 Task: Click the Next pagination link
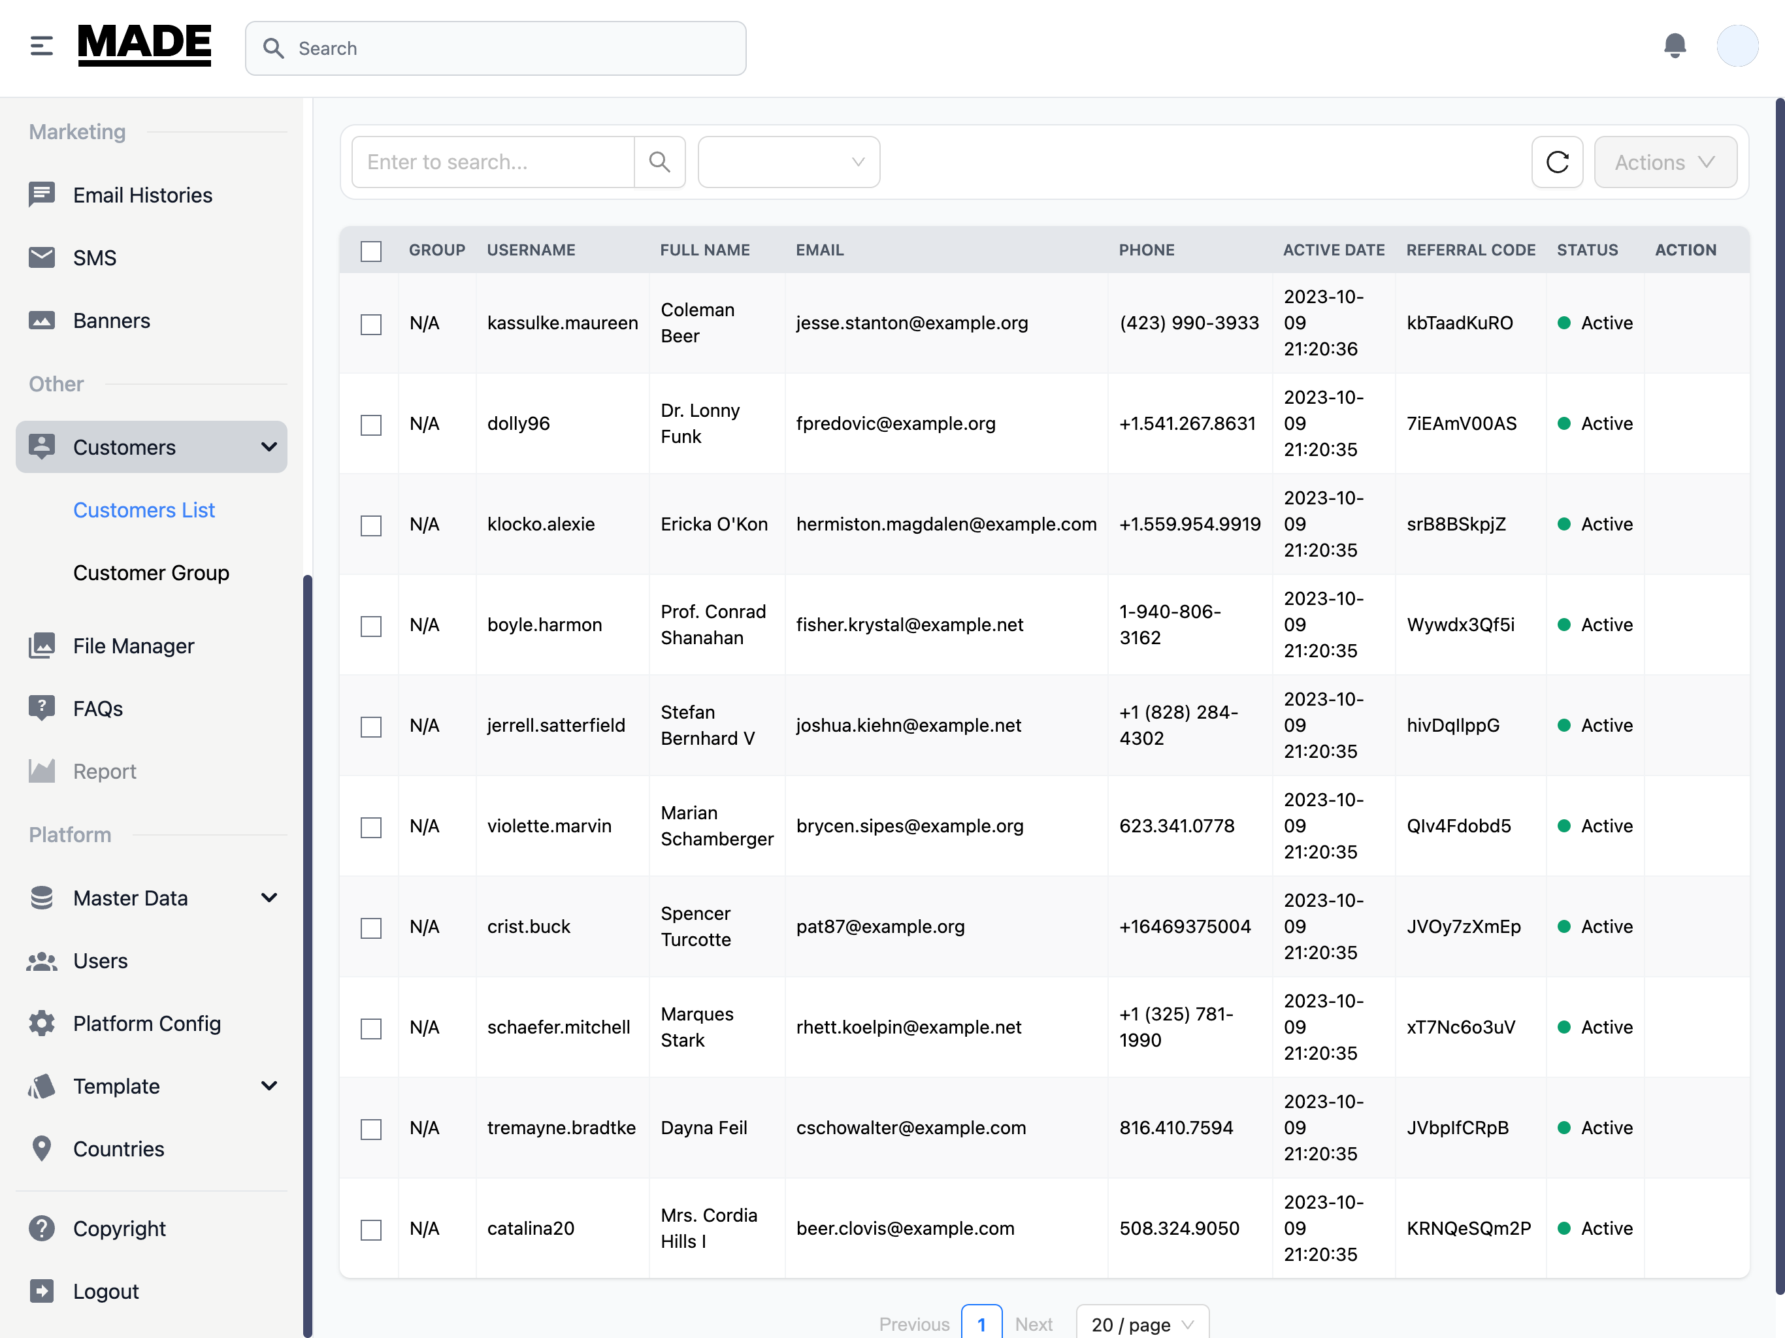[1033, 1324]
